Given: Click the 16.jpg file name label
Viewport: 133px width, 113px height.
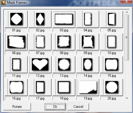Looking at the screenshot, I should click(x=16, y=98).
